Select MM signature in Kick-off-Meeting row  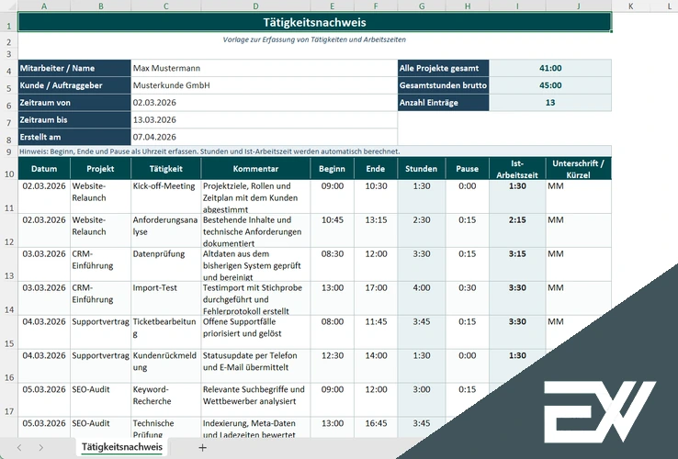(578, 196)
